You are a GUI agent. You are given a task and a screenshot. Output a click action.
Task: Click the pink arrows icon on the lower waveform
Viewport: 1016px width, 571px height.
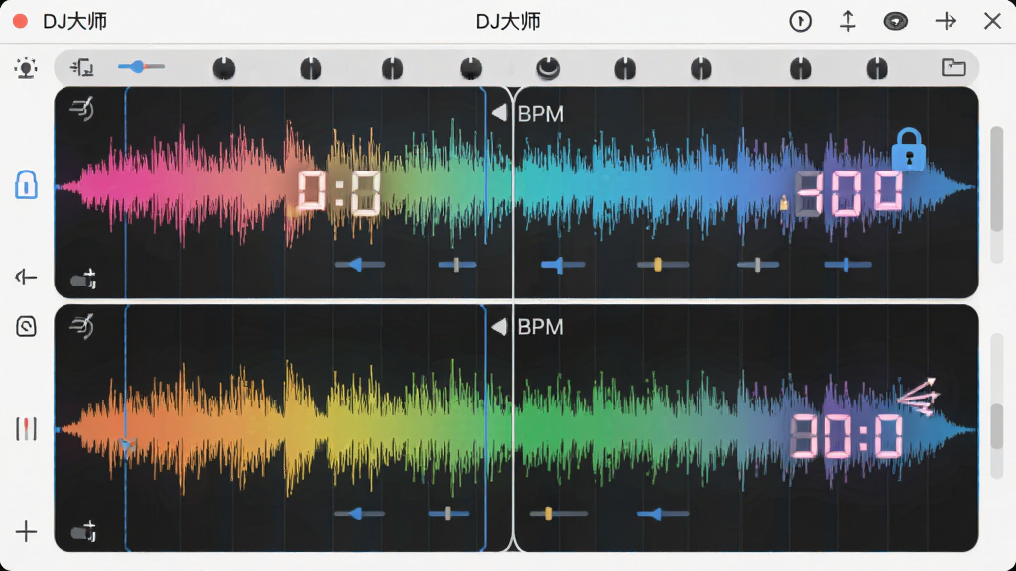point(918,397)
